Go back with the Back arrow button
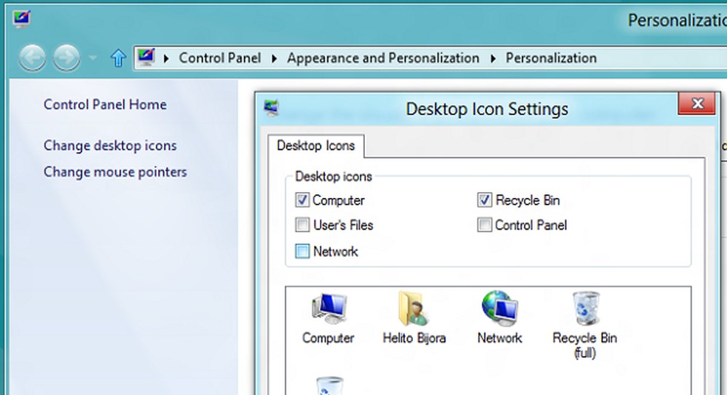 (33, 58)
